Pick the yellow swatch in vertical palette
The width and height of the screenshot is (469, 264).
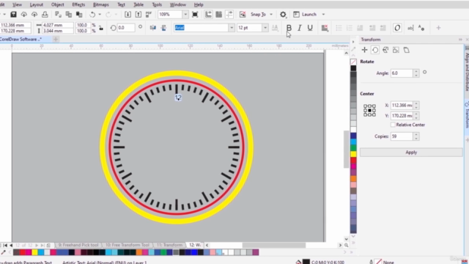tap(353, 154)
